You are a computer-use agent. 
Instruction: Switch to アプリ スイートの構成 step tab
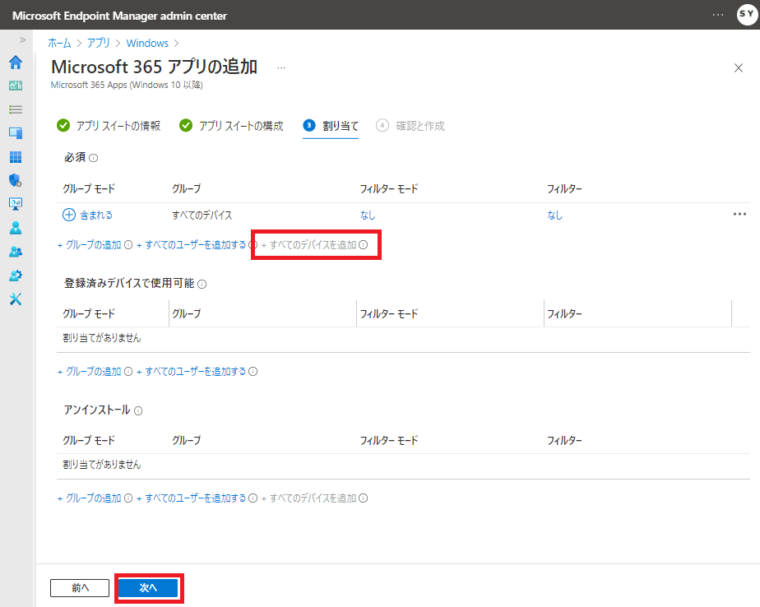click(x=231, y=126)
